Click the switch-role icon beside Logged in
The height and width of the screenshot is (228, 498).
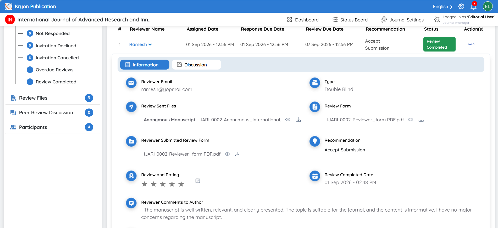(437, 19)
